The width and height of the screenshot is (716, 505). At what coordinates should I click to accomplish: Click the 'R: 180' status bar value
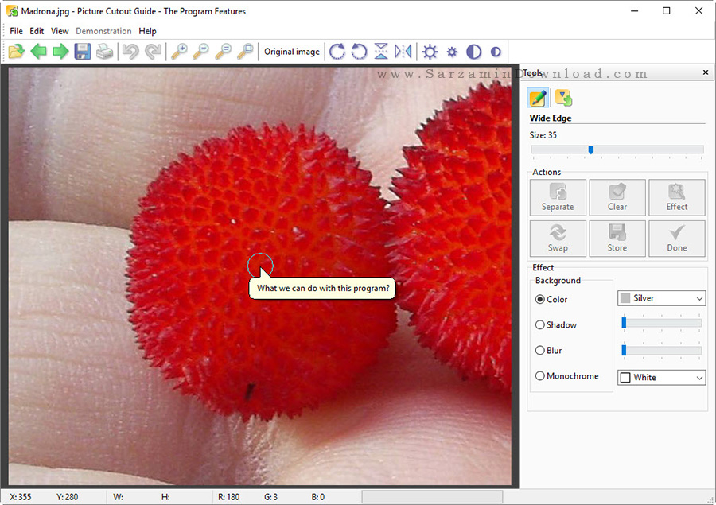(229, 497)
